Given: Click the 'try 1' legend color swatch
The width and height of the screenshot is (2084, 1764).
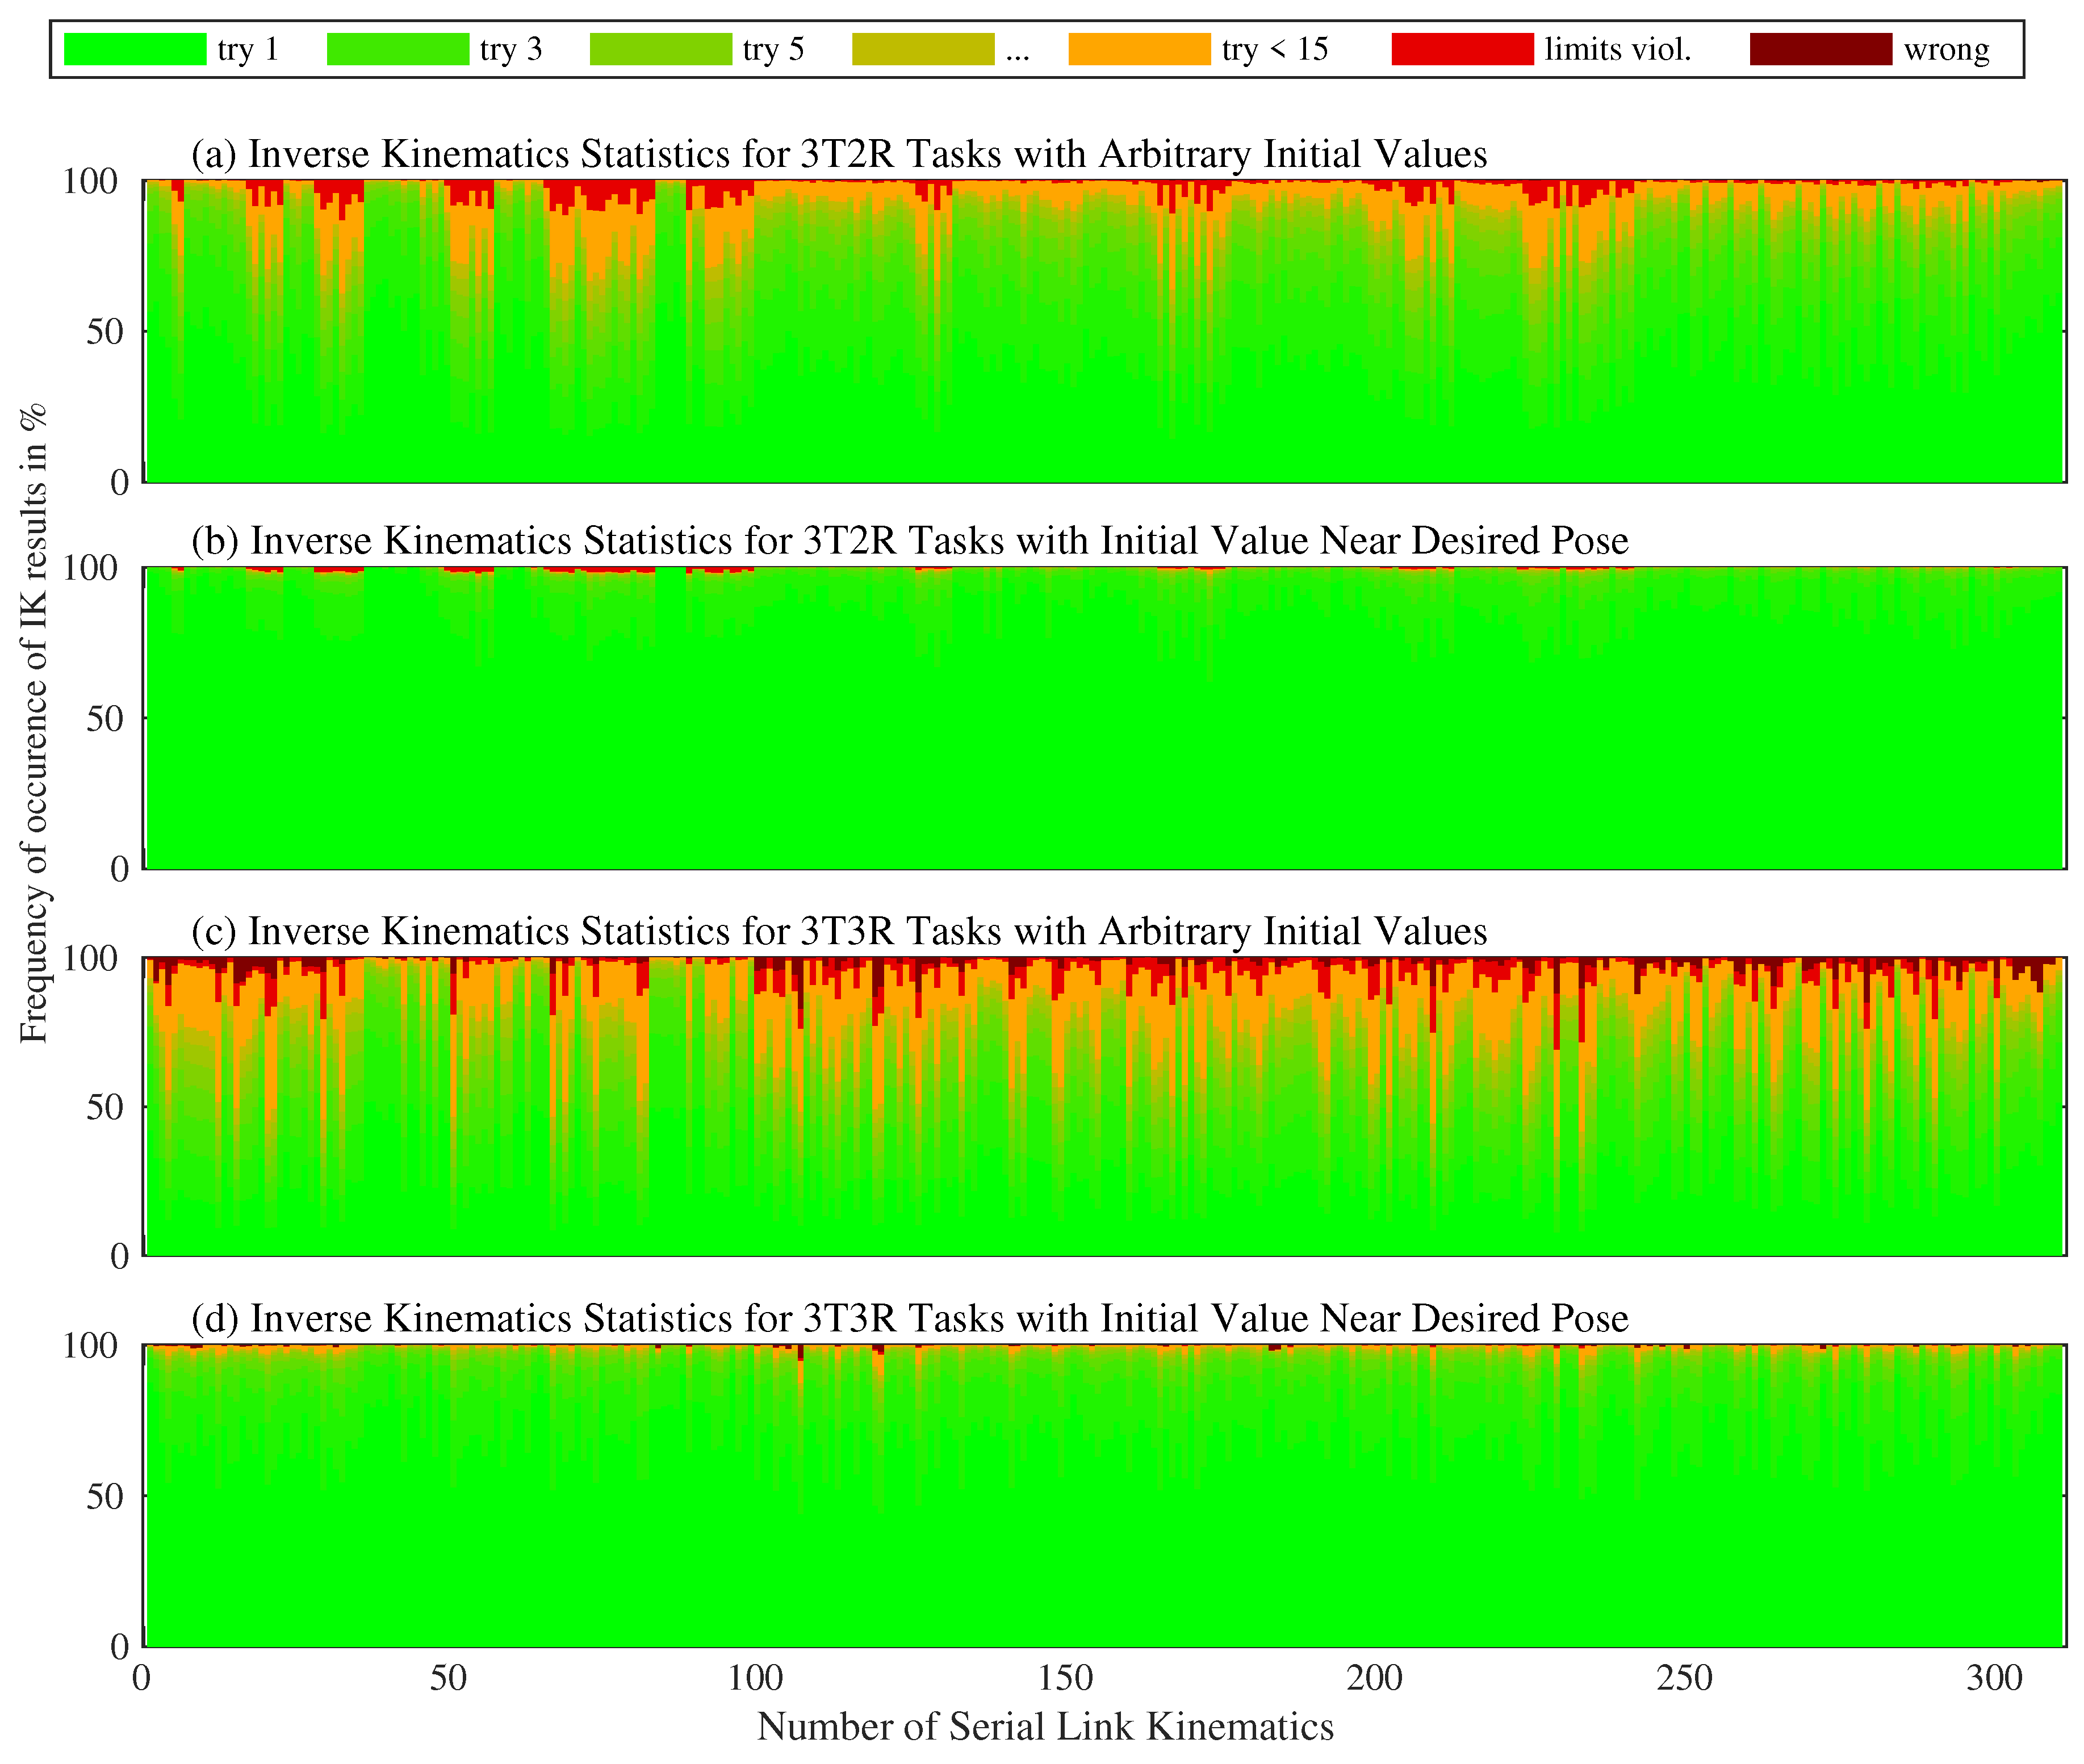Looking at the screenshot, I should click(x=134, y=49).
